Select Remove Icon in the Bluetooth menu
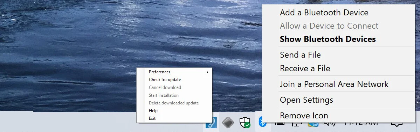420x132 pixels. click(304, 116)
